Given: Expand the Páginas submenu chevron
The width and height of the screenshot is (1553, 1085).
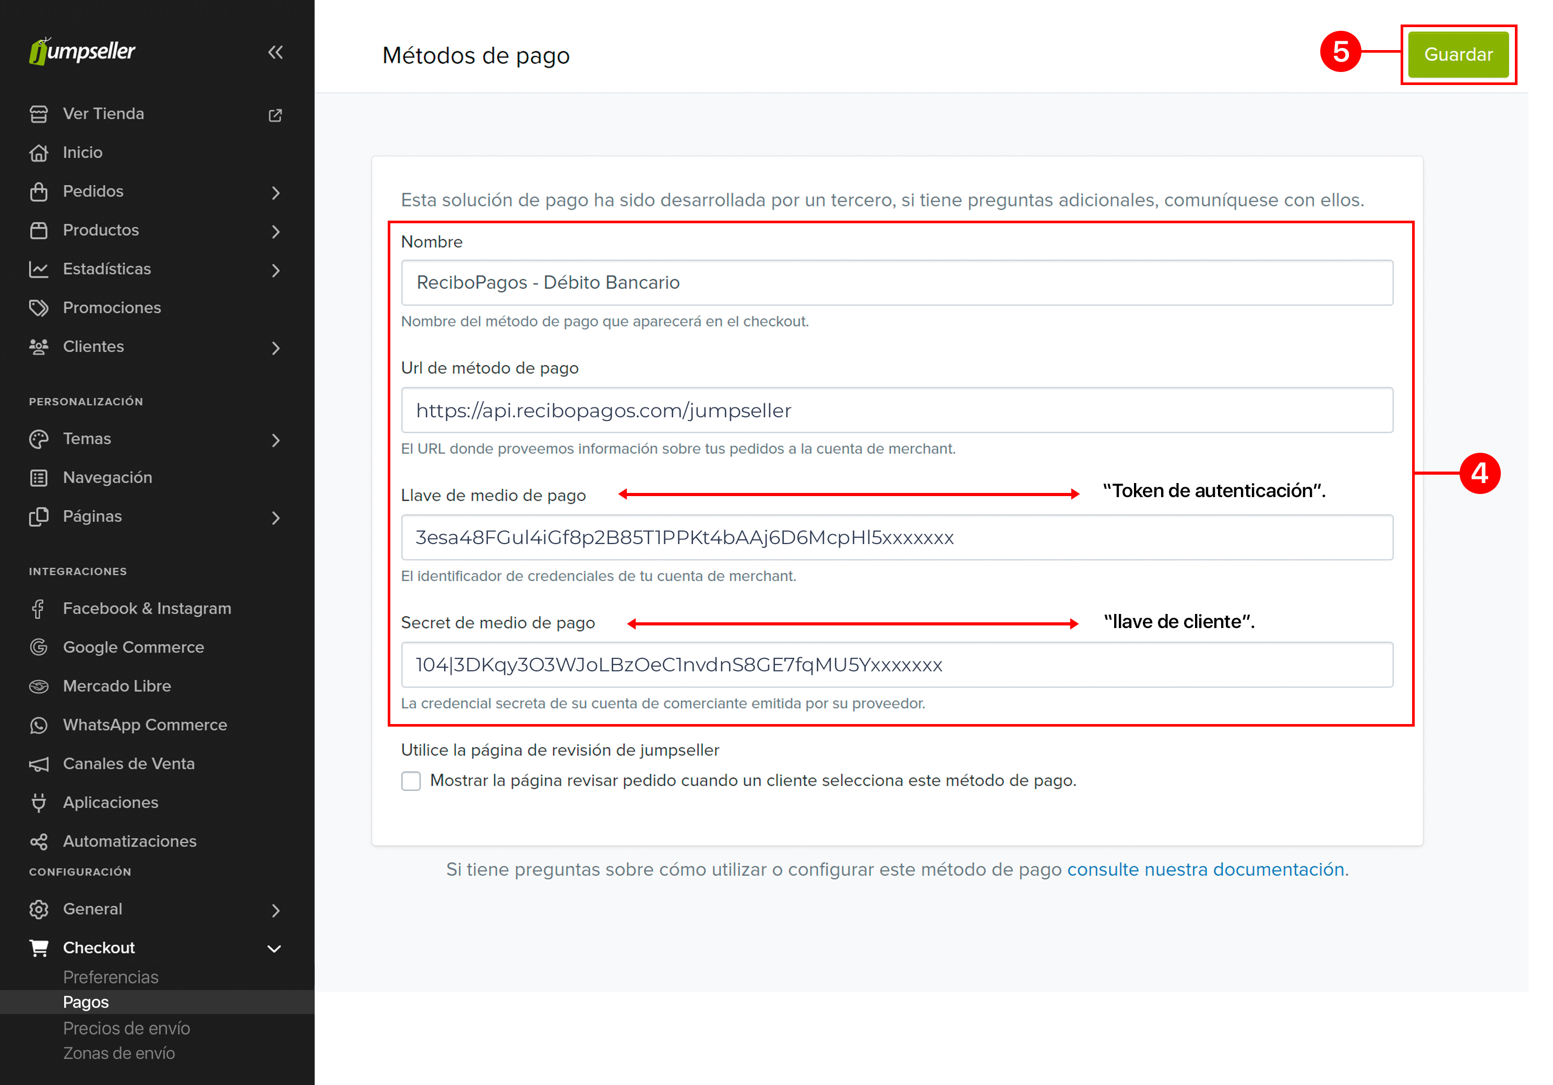Looking at the screenshot, I should pos(276,518).
